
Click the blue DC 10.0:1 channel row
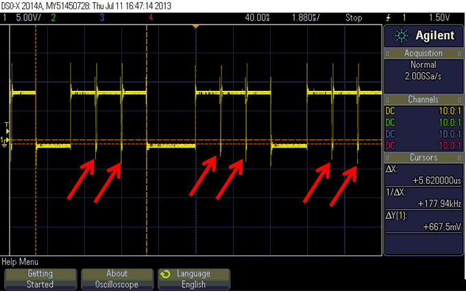pyautogui.click(x=424, y=134)
